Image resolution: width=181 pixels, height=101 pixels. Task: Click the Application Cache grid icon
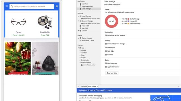81,40
